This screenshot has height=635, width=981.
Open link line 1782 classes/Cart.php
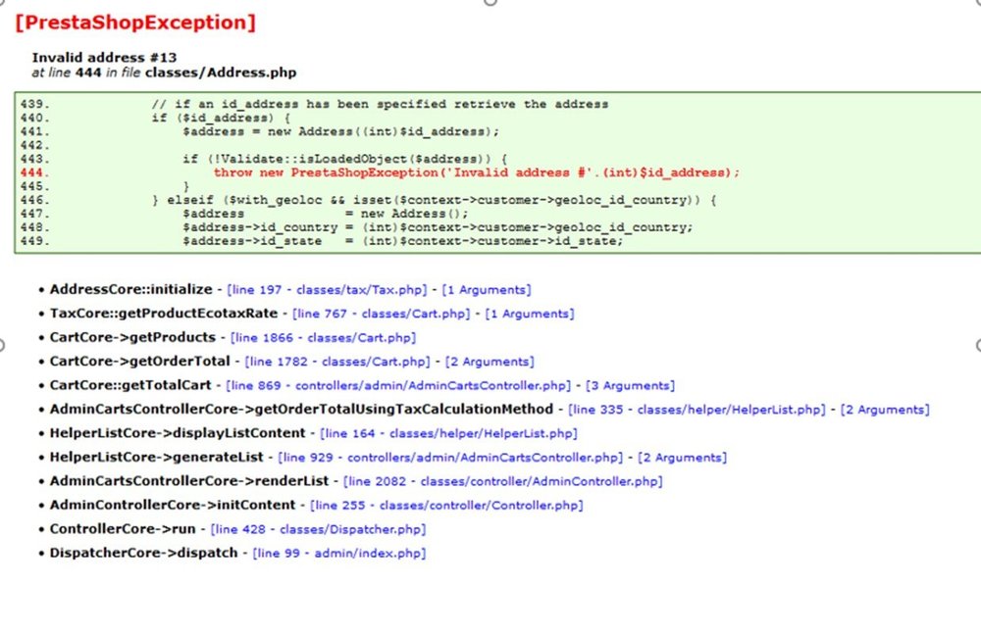point(337,362)
